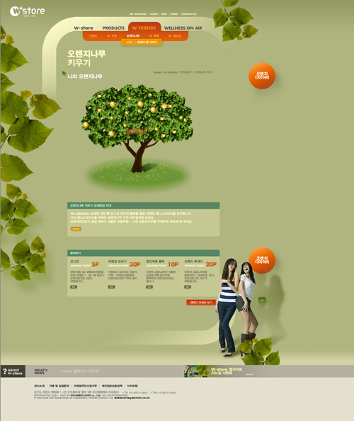354x421 pixels.
Task: Click the CONTACT US top link
Action: (x=189, y=14)
